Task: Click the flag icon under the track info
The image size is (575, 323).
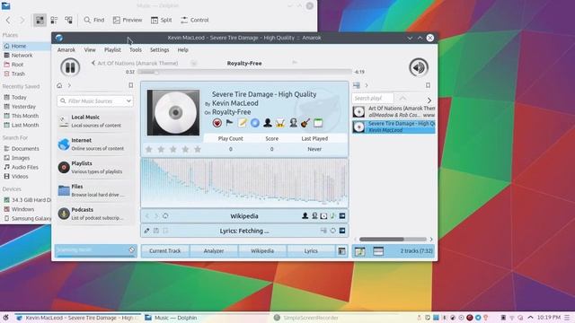Action: click(x=230, y=123)
